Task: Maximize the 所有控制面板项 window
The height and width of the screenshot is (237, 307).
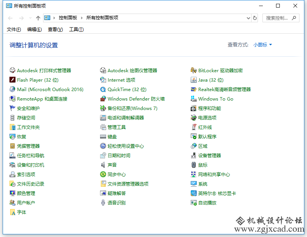Action: point(278,6)
